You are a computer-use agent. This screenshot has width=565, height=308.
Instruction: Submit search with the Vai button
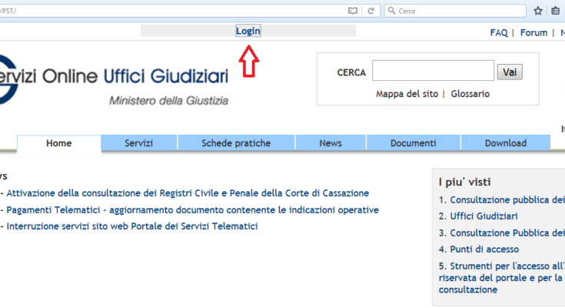[x=510, y=72]
